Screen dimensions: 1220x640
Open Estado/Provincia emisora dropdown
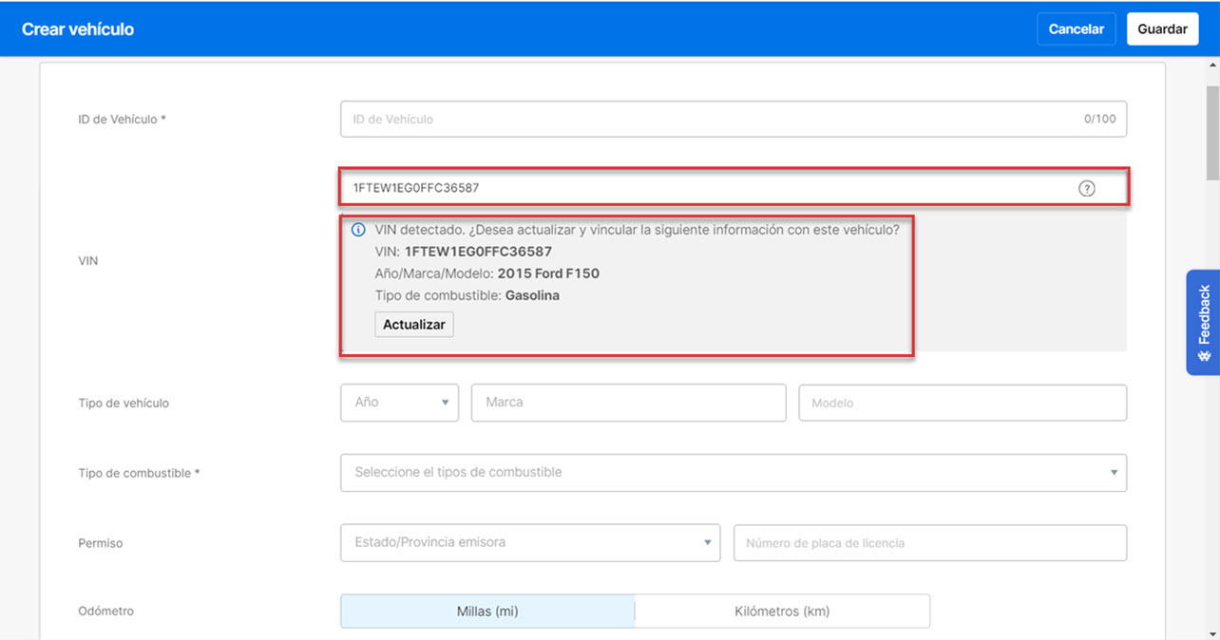tap(530, 542)
